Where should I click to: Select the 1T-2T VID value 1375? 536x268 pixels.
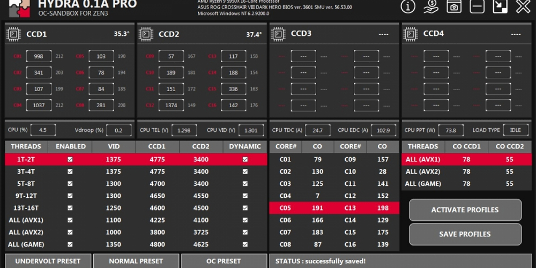(x=114, y=159)
